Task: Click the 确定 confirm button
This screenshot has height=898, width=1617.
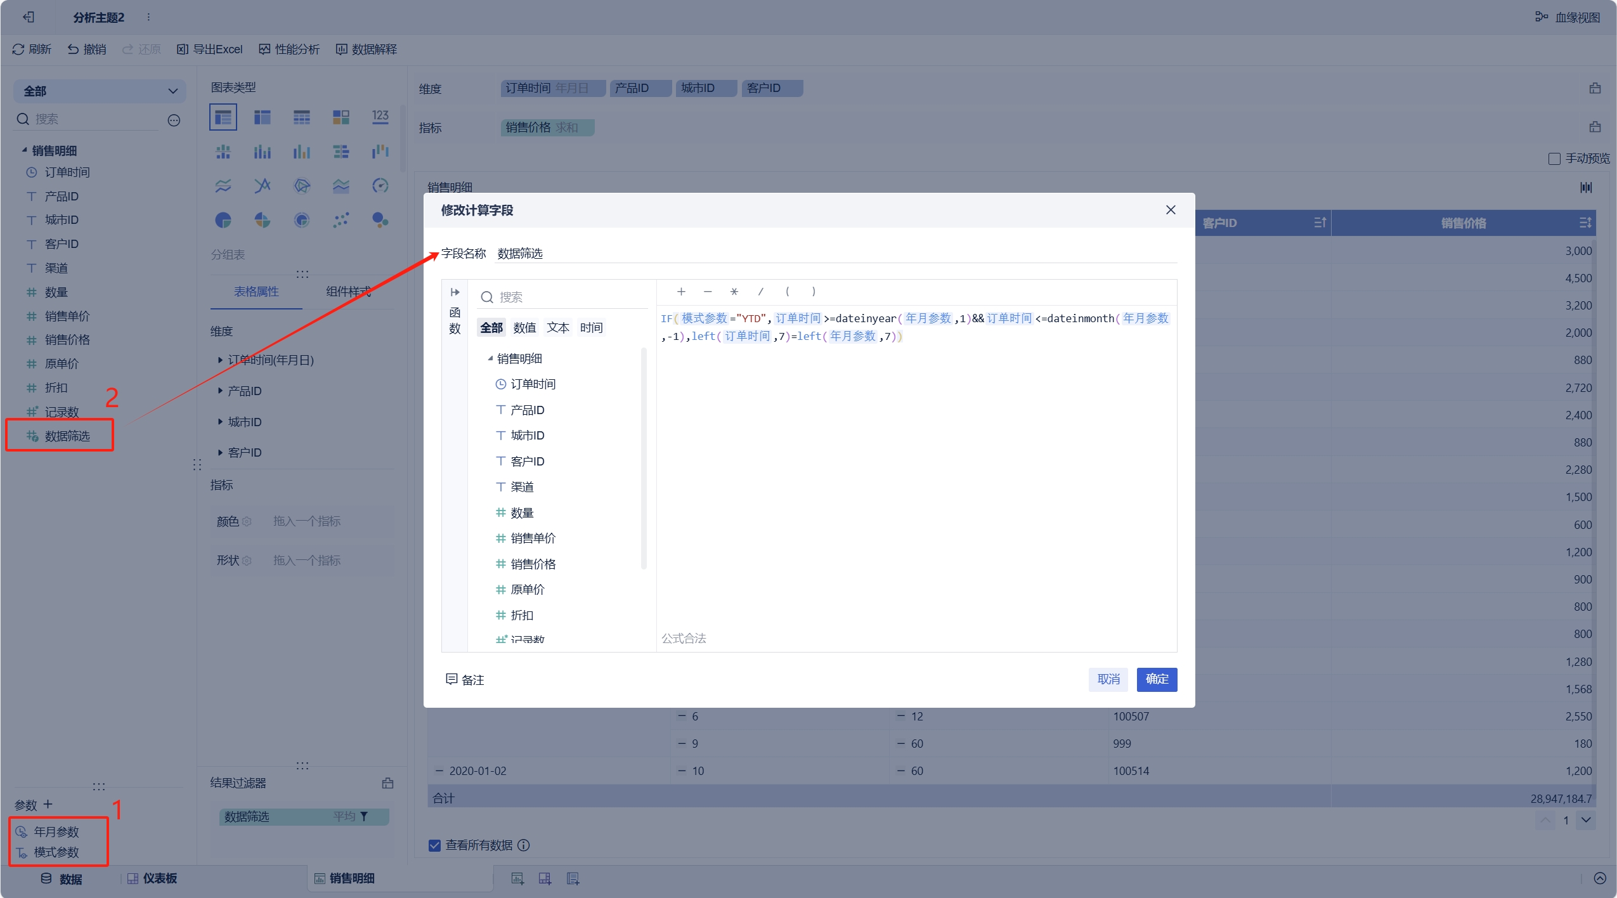Action: point(1157,679)
